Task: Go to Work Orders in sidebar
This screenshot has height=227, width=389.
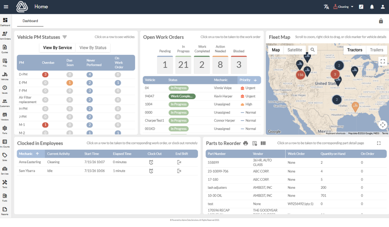Action: pos(5,36)
